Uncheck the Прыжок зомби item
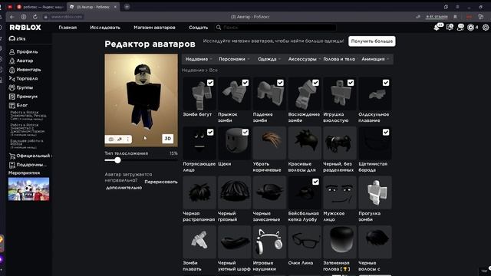The width and height of the screenshot is (491, 276). [x=245, y=83]
